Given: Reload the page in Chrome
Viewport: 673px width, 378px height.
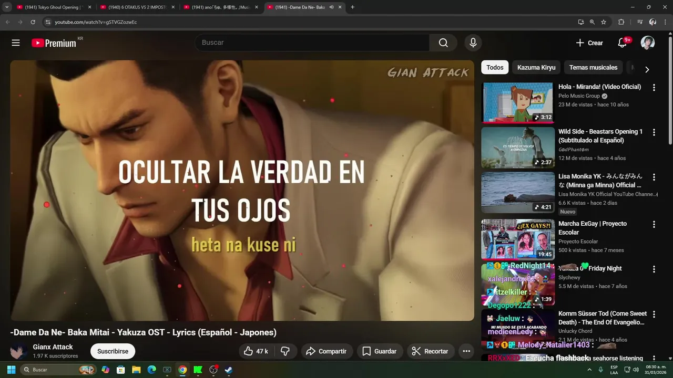Looking at the screenshot, I should point(33,22).
